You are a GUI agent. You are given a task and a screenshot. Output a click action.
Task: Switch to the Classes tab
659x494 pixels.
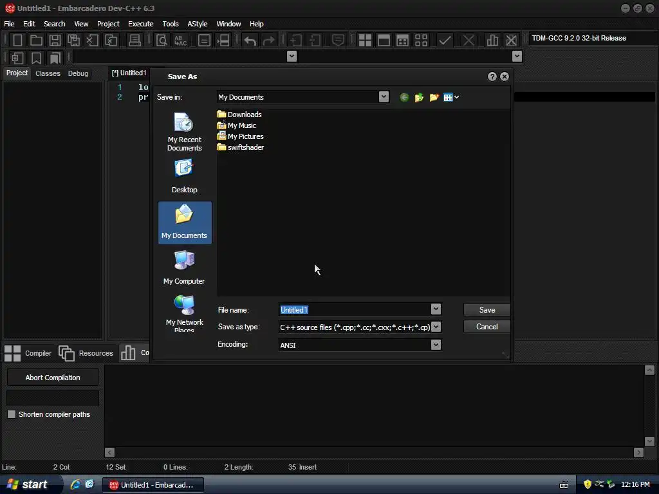click(48, 73)
